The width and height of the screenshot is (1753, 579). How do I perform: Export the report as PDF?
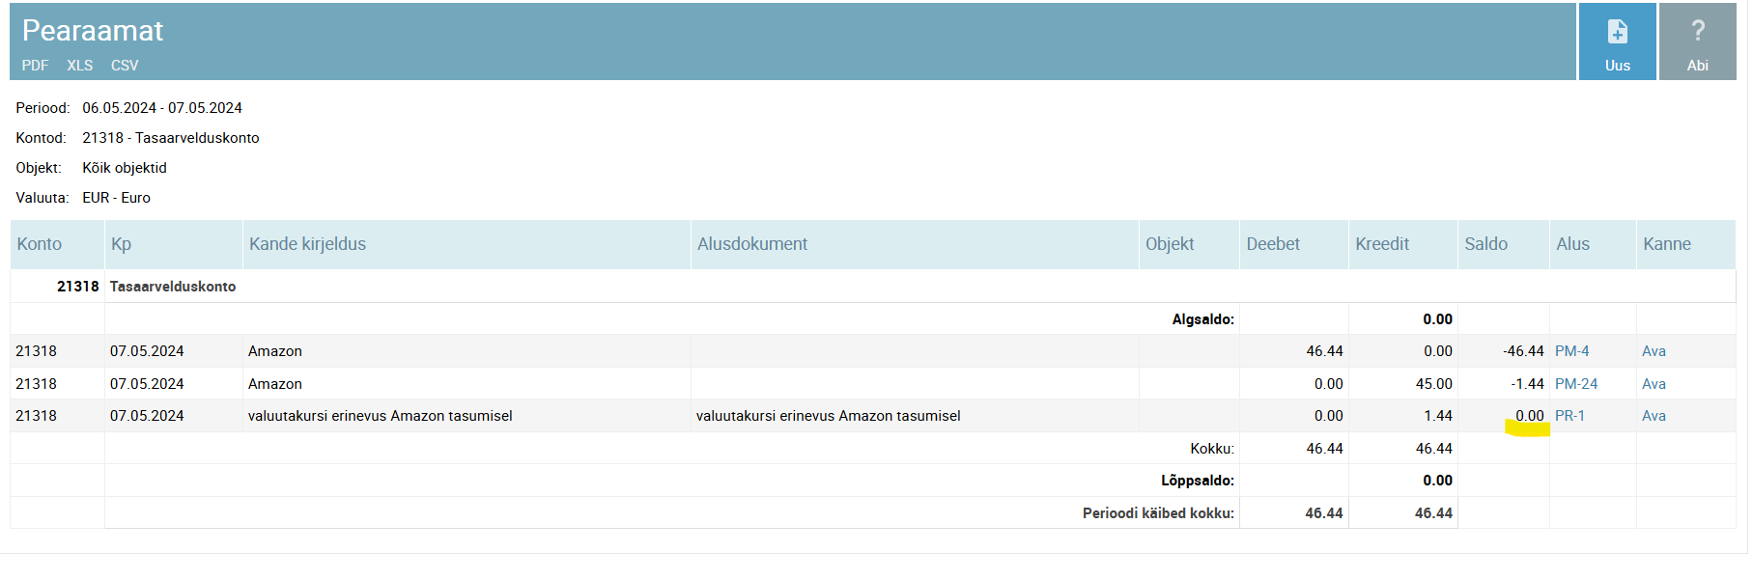35,66
